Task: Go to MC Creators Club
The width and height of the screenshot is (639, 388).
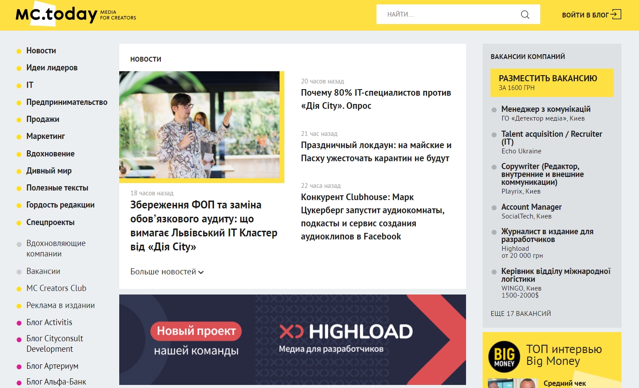Action: pyautogui.click(x=56, y=288)
